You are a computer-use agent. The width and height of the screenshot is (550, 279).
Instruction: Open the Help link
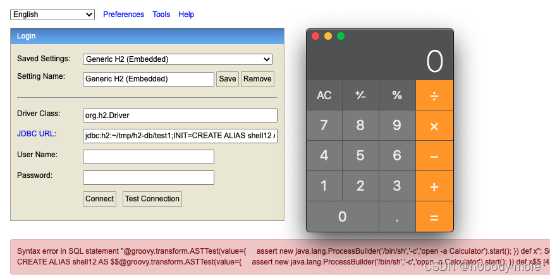coord(186,15)
